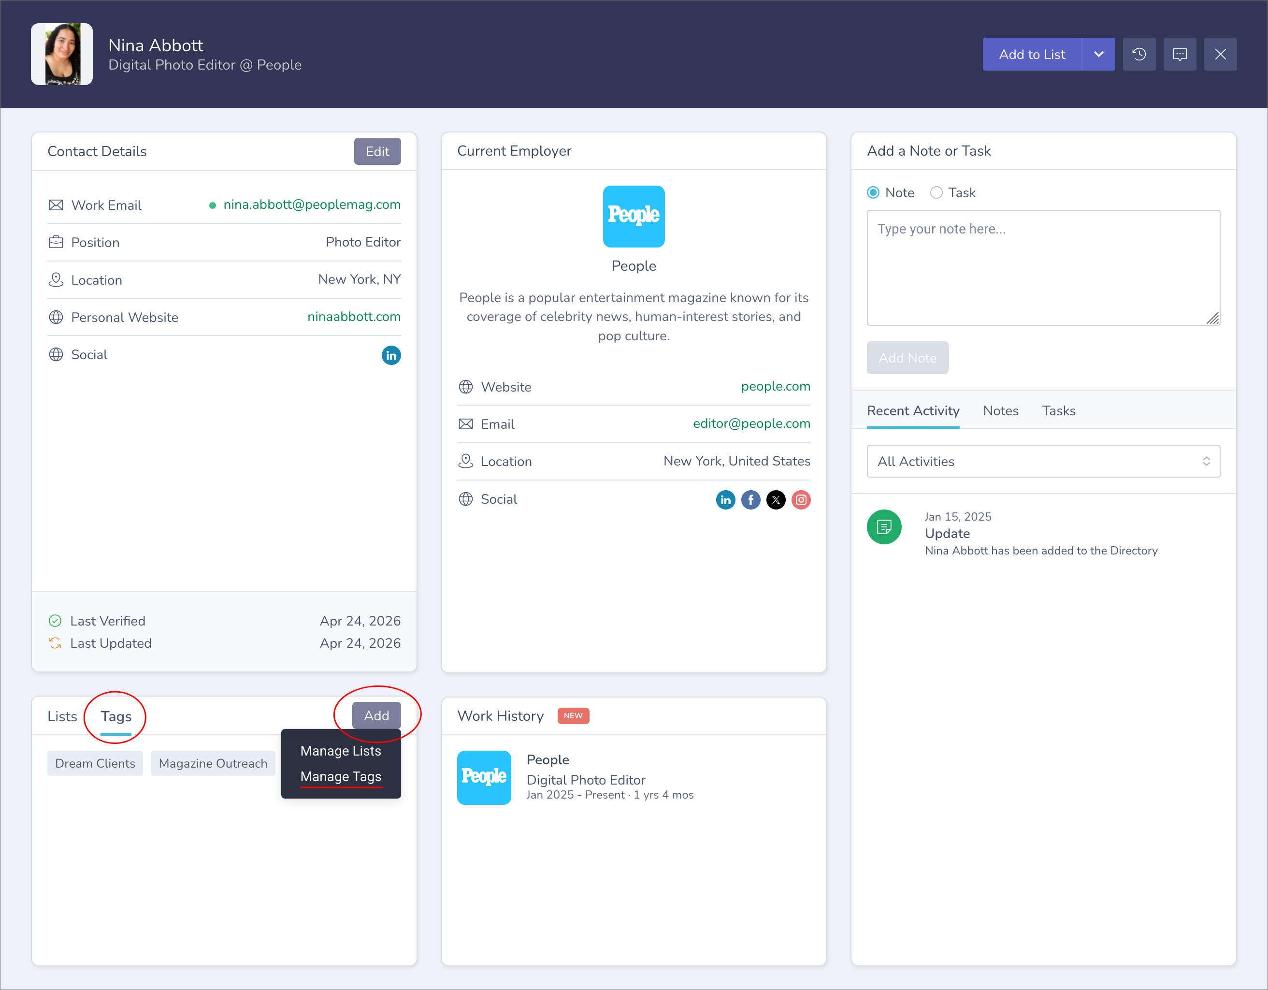Open the Notes tab
This screenshot has width=1268, height=990.
(1001, 410)
